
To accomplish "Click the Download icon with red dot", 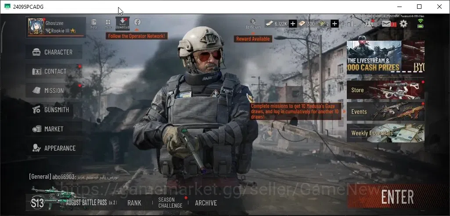I will 122,24.
